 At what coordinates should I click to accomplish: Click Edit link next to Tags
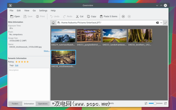coord(17,65)
